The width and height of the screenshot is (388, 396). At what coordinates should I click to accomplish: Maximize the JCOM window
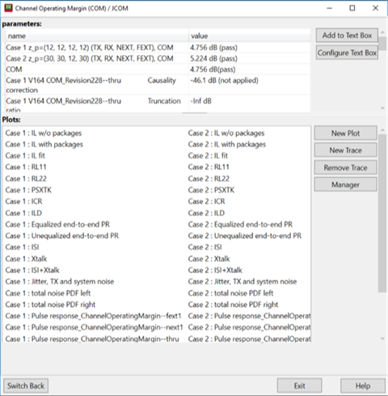352,8
